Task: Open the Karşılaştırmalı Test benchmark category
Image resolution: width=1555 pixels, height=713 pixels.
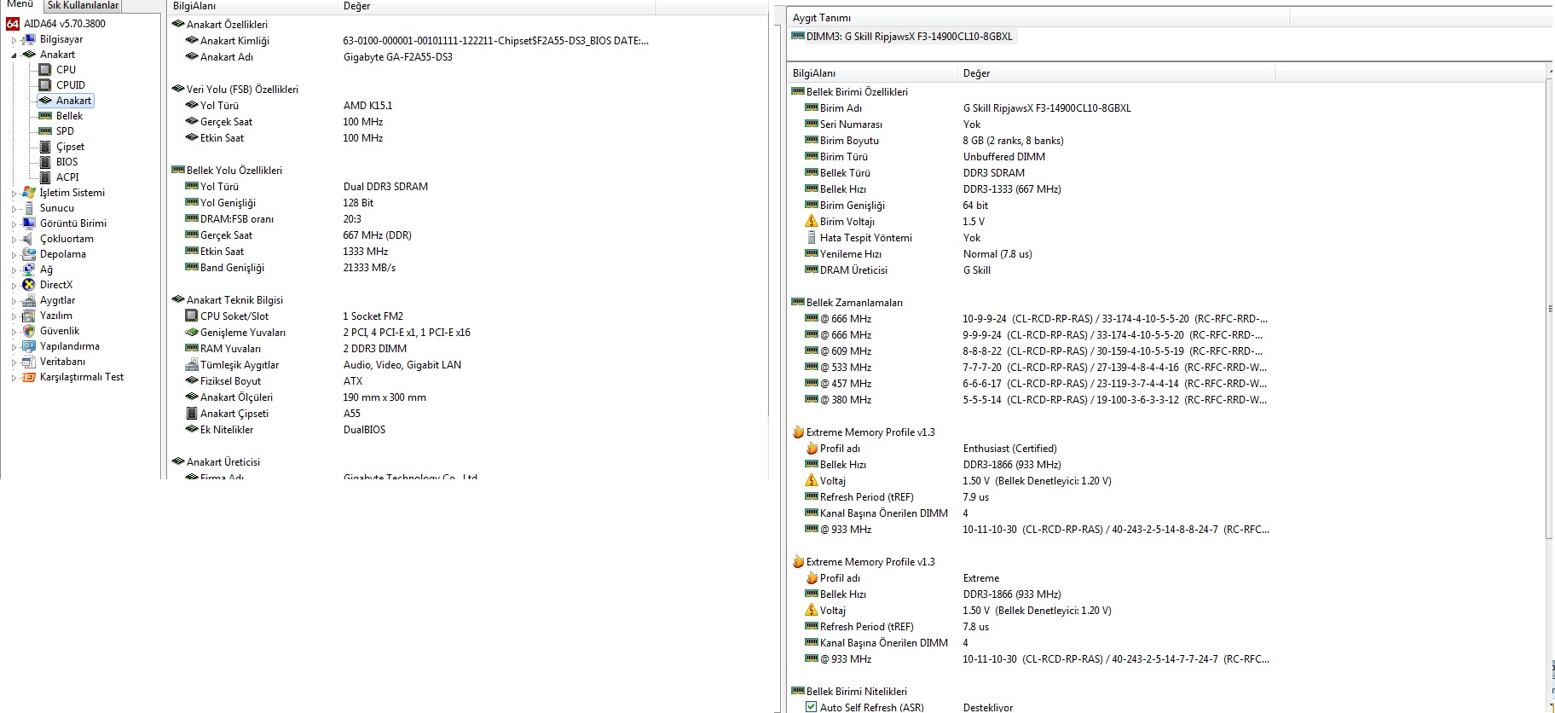Action: pyautogui.click(x=81, y=377)
